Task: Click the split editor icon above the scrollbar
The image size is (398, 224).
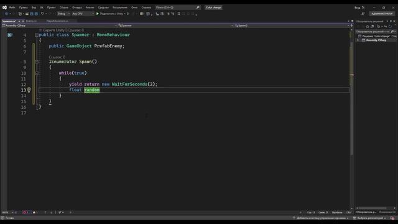Action: 352,26
